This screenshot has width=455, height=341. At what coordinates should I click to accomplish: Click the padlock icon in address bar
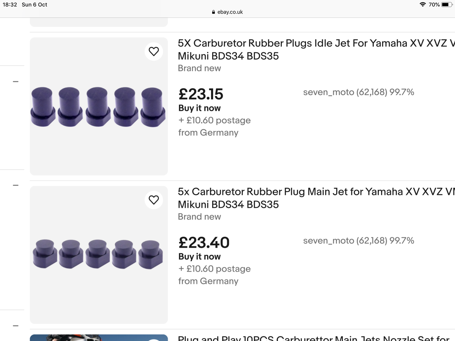click(x=214, y=12)
